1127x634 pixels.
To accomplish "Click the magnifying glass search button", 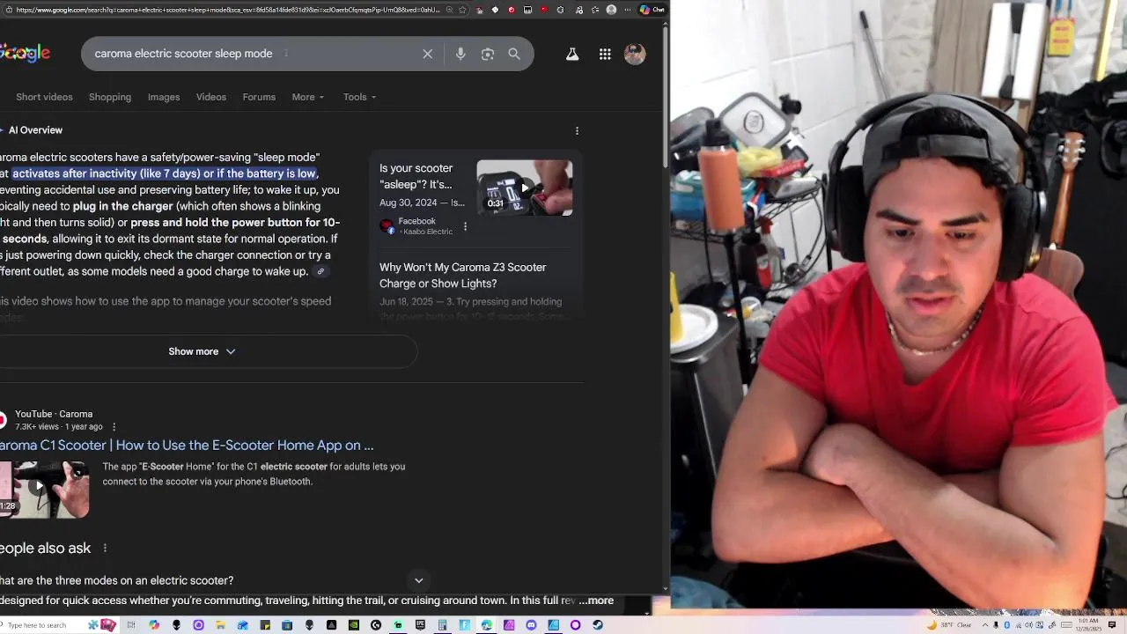I will click(514, 54).
